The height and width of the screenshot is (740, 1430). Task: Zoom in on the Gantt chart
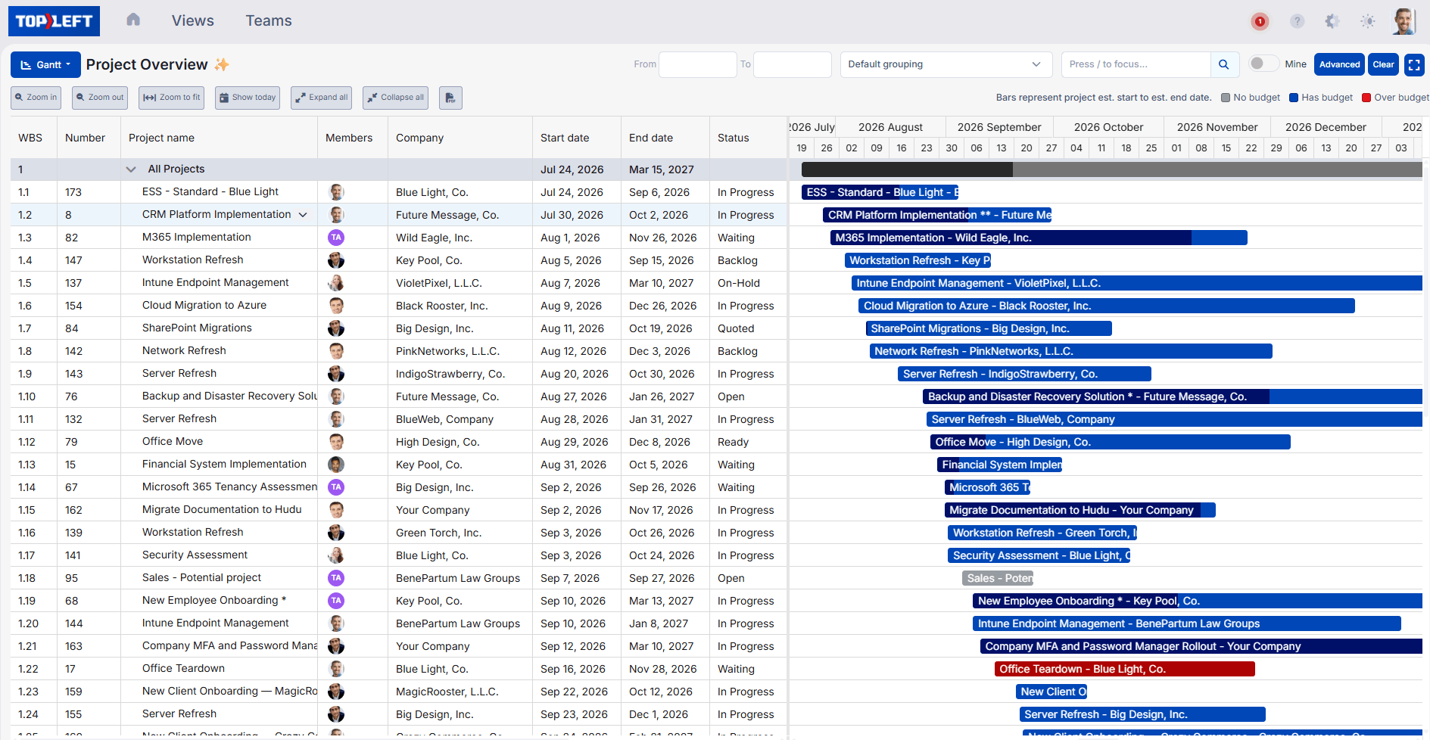coord(36,98)
